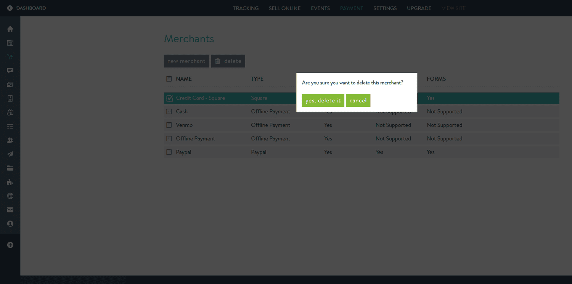Open the folder icon in the sidebar

tap(10, 168)
